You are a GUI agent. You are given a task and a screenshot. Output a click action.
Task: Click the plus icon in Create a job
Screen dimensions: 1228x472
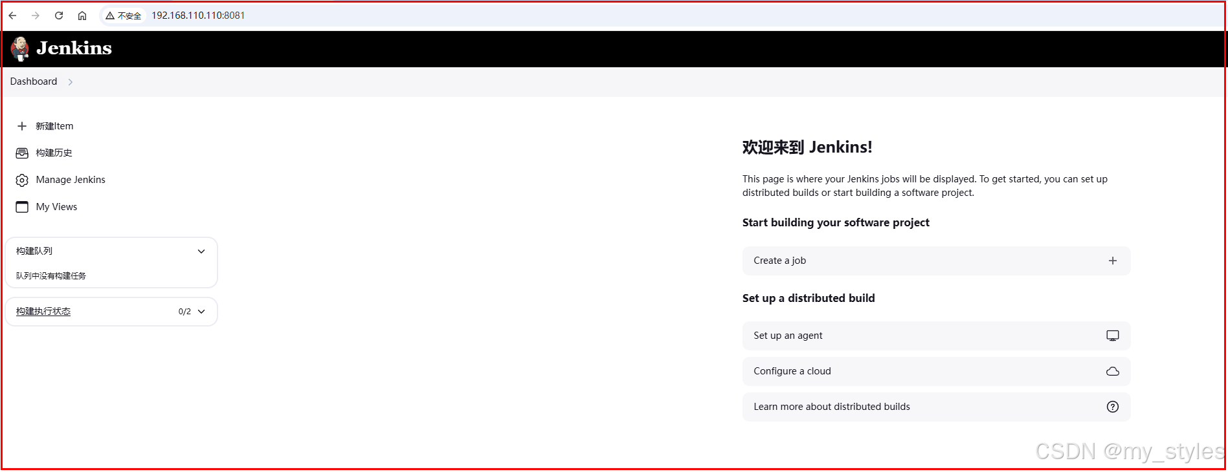pos(1112,261)
